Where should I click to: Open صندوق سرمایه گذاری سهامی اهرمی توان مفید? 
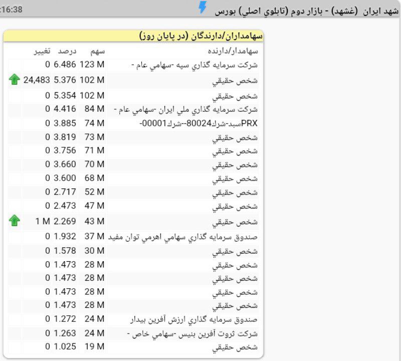click(182, 236)
